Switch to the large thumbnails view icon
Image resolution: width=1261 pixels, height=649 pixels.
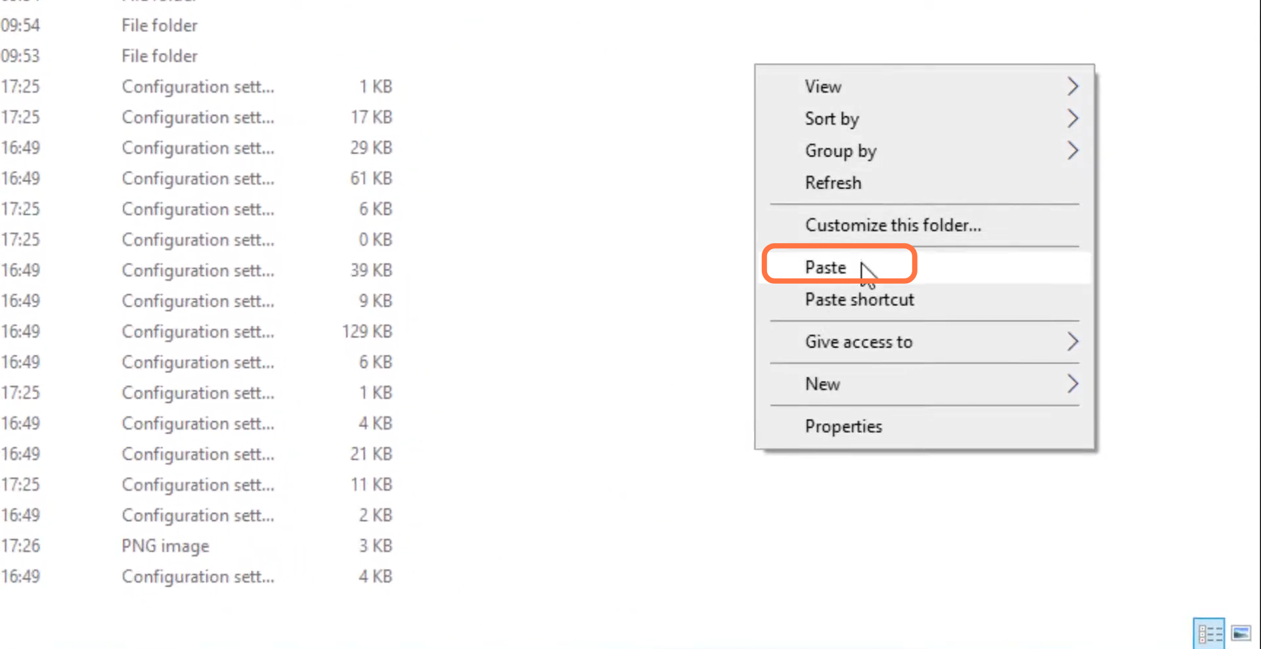[x=1241, y=633]
